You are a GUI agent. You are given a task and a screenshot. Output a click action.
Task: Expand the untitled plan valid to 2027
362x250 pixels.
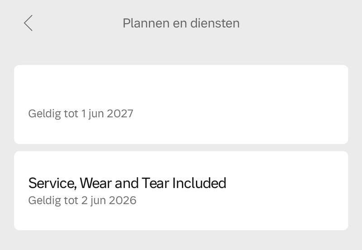[181, 104]
